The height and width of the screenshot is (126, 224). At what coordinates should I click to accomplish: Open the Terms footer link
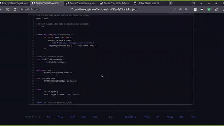coord(49,117)
